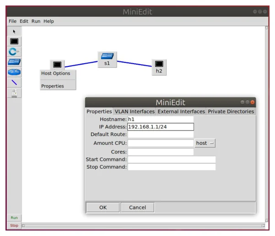Image resolution: width=275 pixels, height=236 pixels.
Task: Click the vertical scrollbar up arrow
Action: pyautogui.click(x=267, y=28)
